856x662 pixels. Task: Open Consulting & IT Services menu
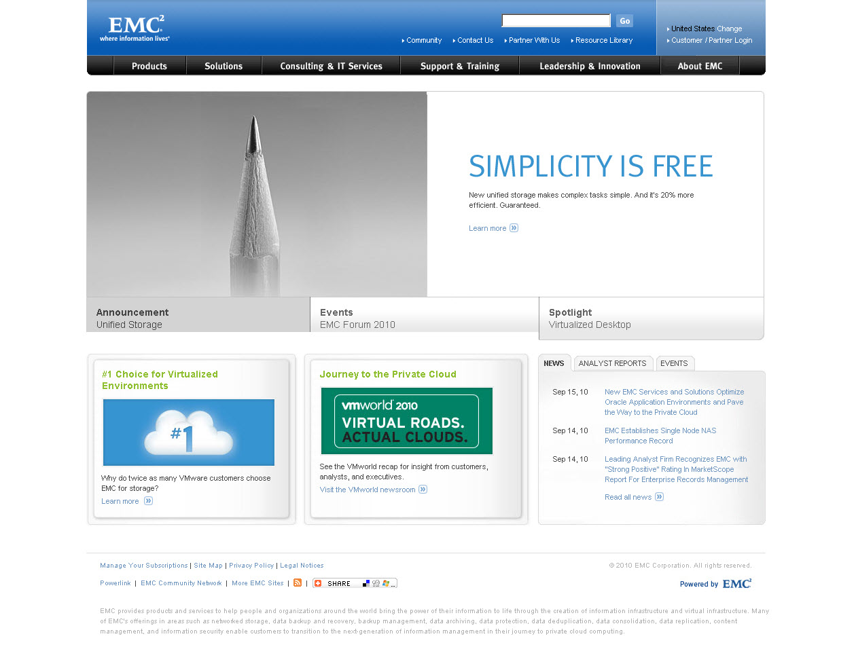point(331,66)
